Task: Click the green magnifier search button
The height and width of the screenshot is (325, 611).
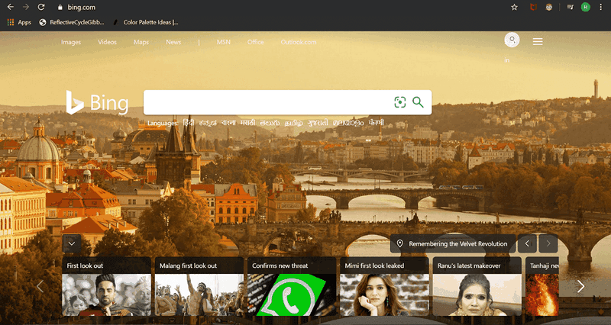Action: point(418,102)
